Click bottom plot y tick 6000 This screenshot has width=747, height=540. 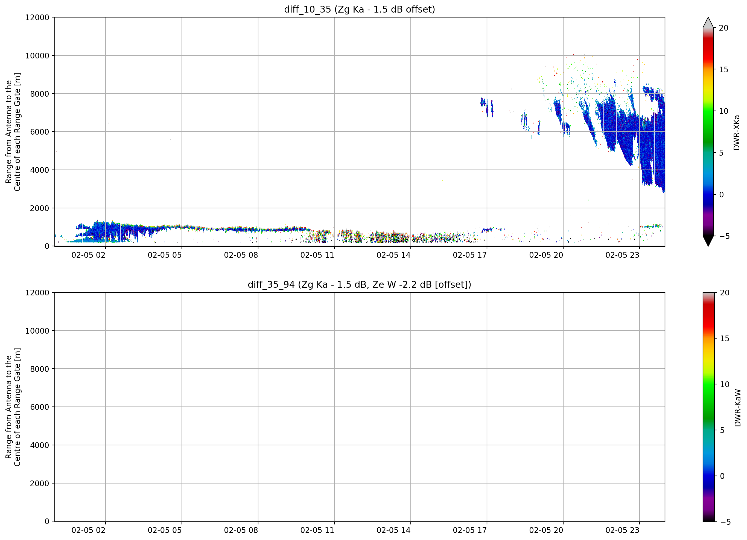[40, 407]
